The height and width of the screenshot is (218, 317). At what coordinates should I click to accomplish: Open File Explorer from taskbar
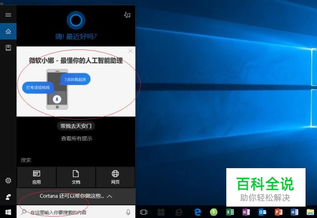[x=310, y=212]
